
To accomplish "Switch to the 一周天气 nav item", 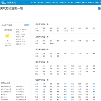I will pyautogui.click(x=48, y=3).
